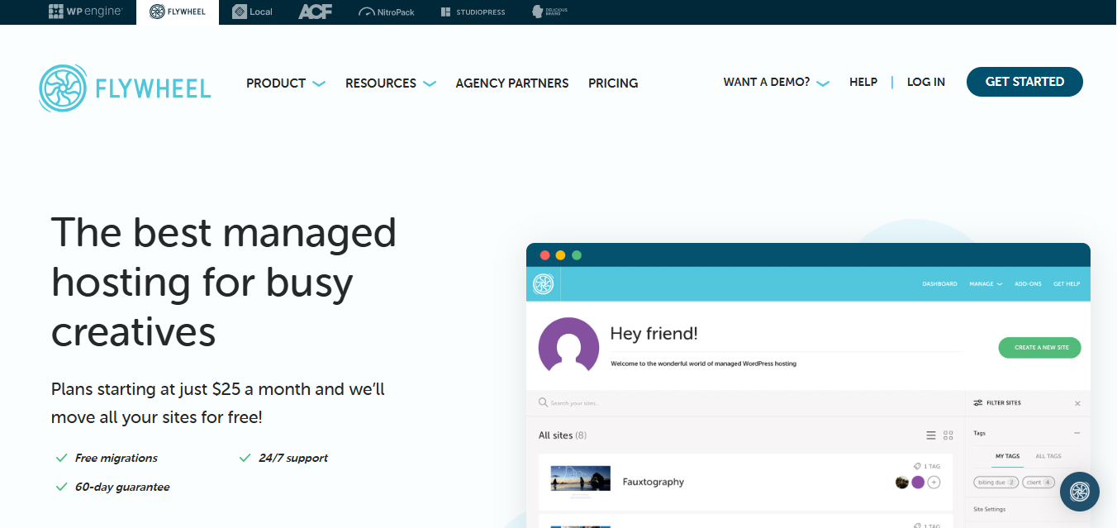Add a collaborator to Fauxtography with plus

pos(934,483)
